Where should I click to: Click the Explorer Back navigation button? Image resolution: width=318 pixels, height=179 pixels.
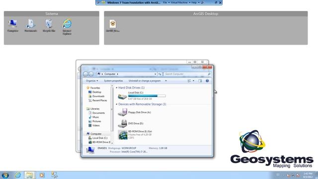[85, 74]
